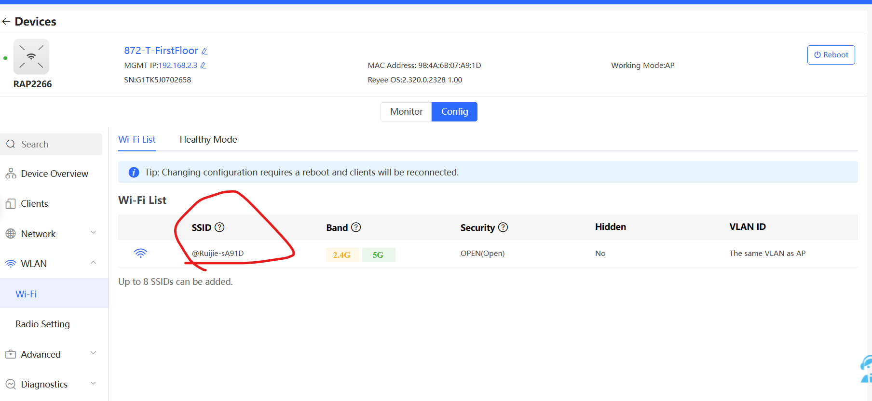Switch to the Monitor view
Viewport: 872px width, 401px height.
(406, 112)
